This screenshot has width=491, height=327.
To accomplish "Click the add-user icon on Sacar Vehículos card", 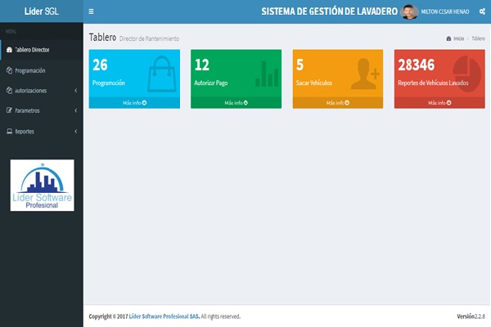I will (x=365, y=74).
